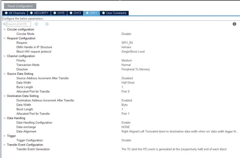Switch to the CH13 tab
The height and width of the screenshot is (158, 240).
pyautogui.click(x=75, y=13)
